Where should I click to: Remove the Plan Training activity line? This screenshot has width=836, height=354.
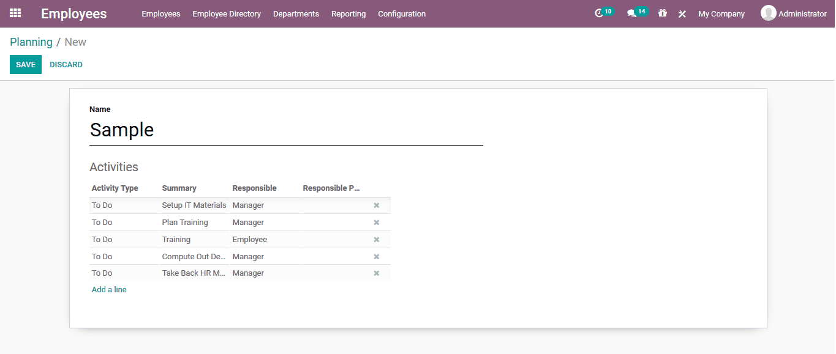click(376, 222)
